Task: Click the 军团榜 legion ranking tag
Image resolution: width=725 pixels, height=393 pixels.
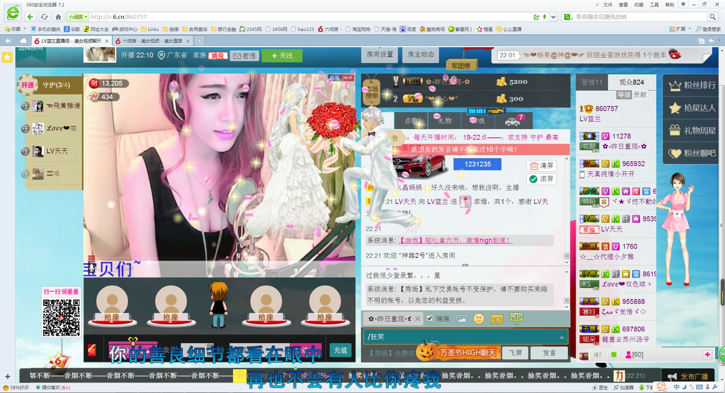Action: pyautogui.click(x=461, y=66)
